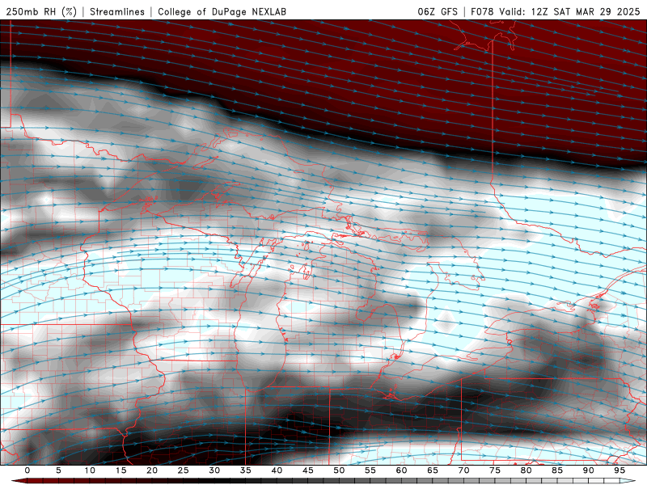Click the '90' label on the color scale
This screenshot has height=485, width=647.
click(588, 470)
